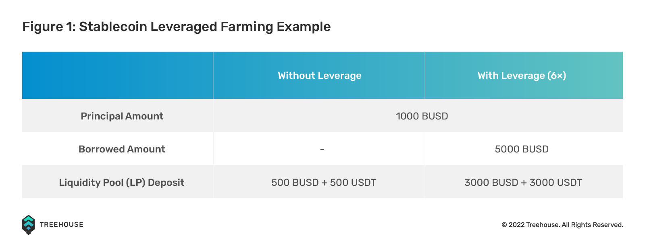
Task: Click the 1000 BUSD principal cell
Action: point(422,116)
